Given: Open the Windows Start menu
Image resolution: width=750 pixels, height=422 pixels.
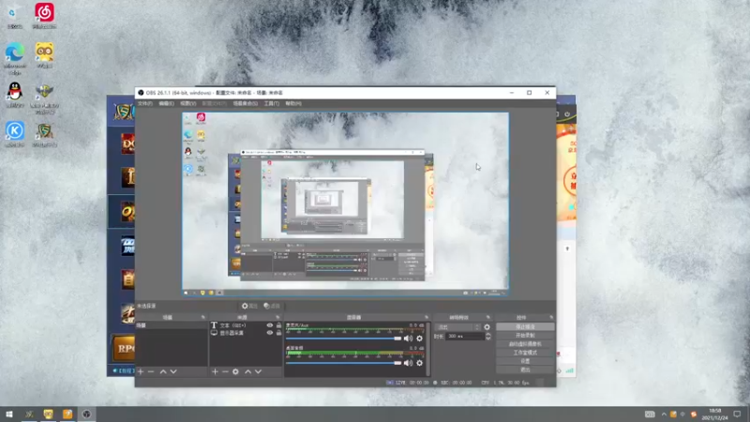Looking at the screenshot, I should tap(9, 414).
